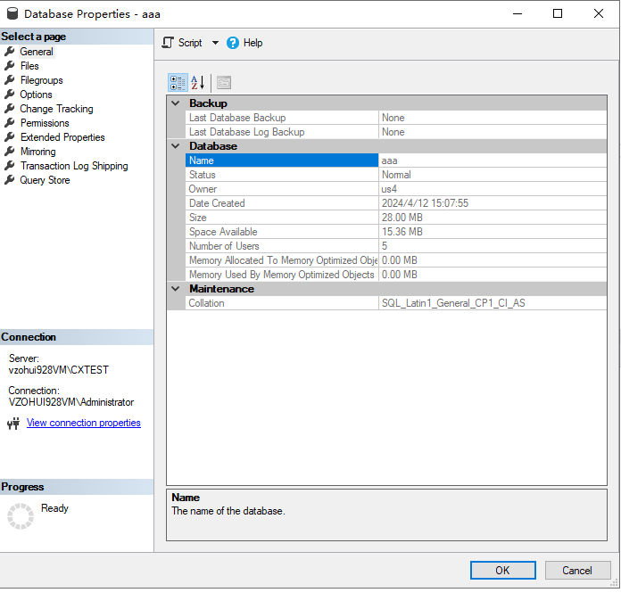
Task: Click wrench icon beside Extended Properties
Action: click(10, 137)
